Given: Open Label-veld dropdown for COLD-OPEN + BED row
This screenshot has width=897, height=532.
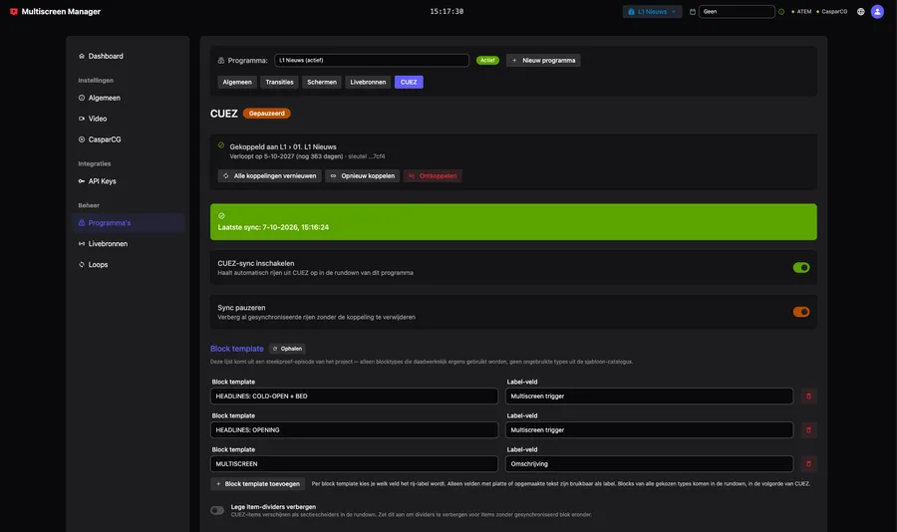Looking at the screenshot, I should point(649,396).
